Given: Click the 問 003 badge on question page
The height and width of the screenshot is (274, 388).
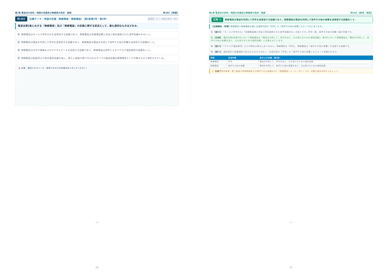Looking at the screenshot, I should pos(21,19).
